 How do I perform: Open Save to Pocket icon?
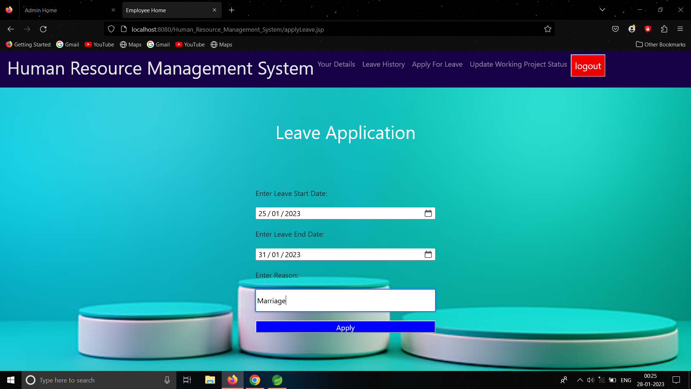point(615,29)
